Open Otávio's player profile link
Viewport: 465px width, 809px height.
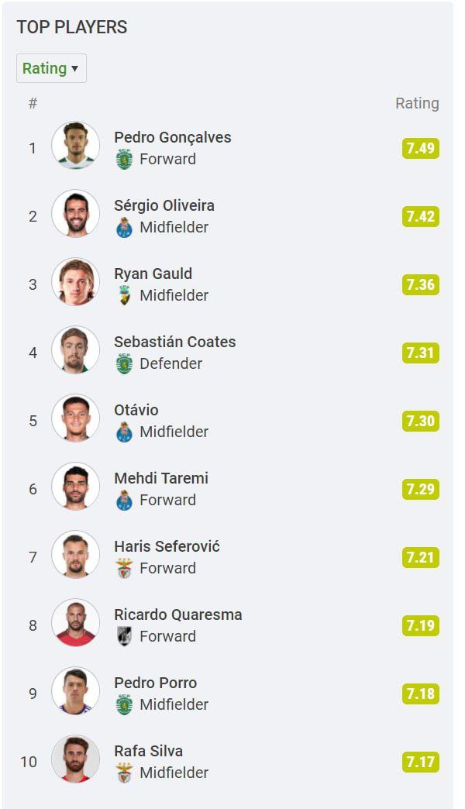click(x=136, y=410)
